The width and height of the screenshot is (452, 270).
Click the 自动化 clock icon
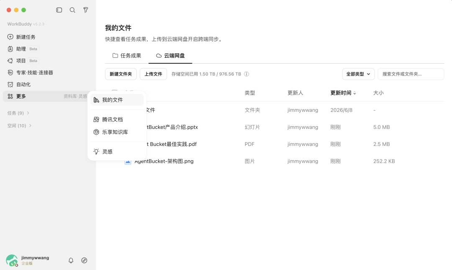coord(10,84)
